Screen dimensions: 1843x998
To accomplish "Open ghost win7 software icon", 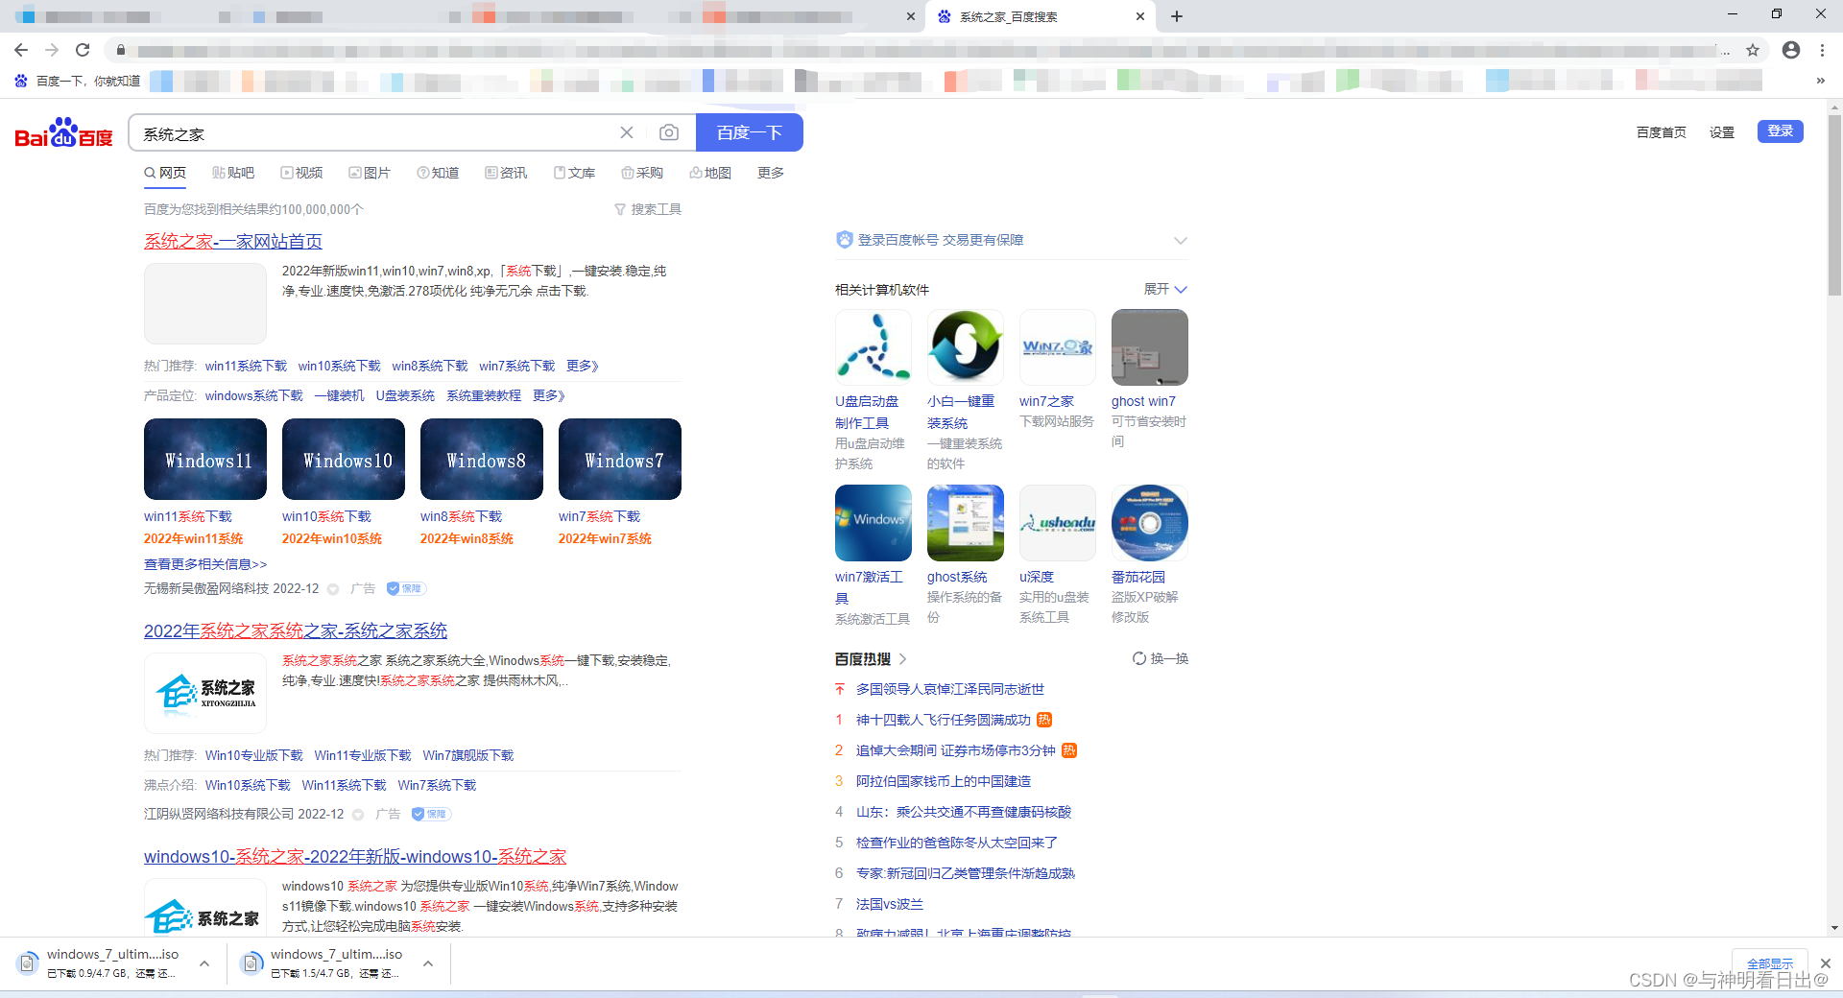I will point(1149,346).
